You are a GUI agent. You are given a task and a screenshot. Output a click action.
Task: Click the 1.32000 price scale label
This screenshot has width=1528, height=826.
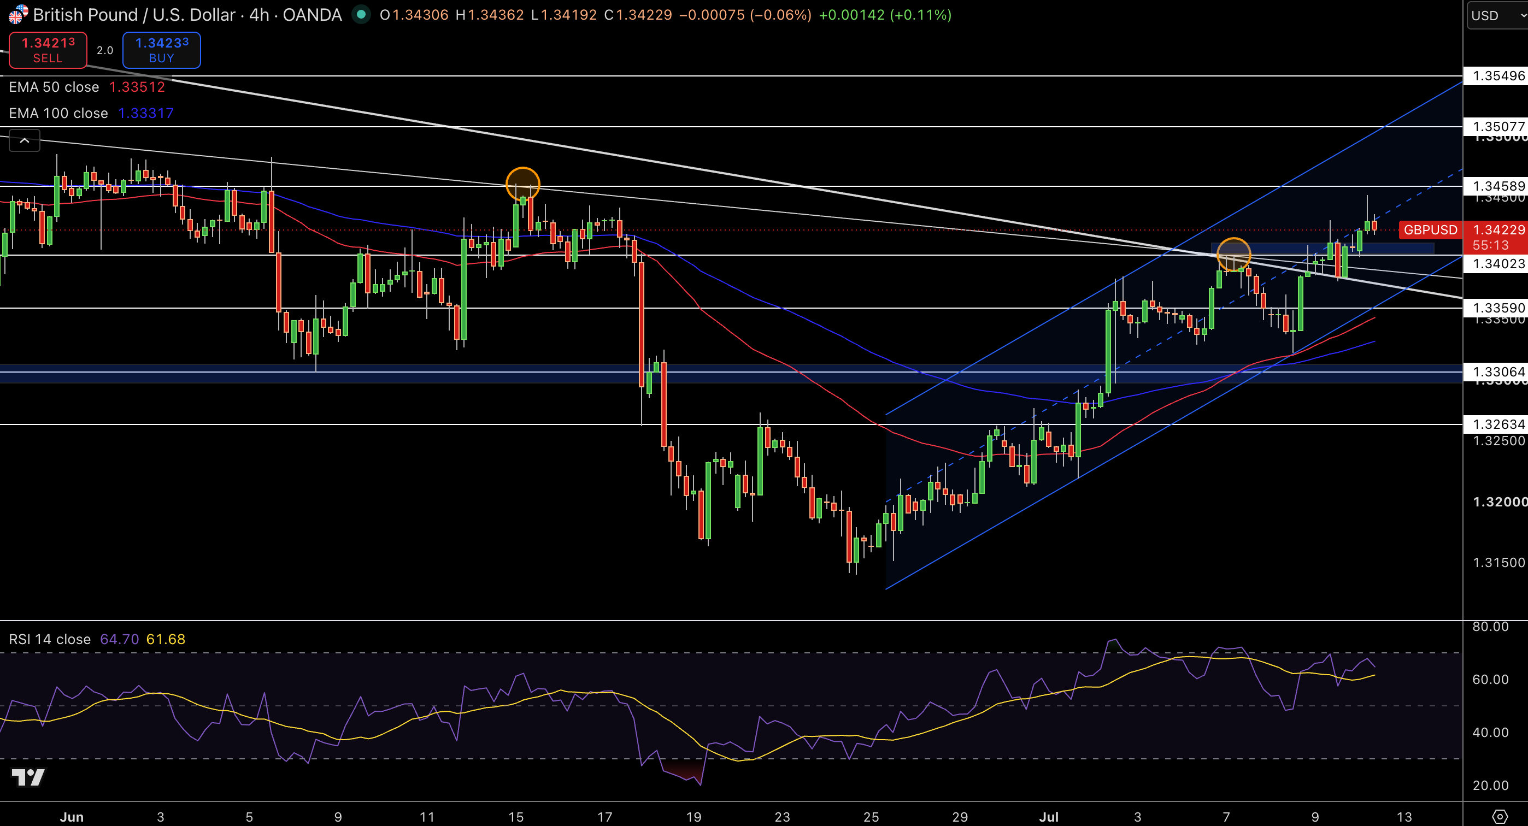[x=1500, y=501]
